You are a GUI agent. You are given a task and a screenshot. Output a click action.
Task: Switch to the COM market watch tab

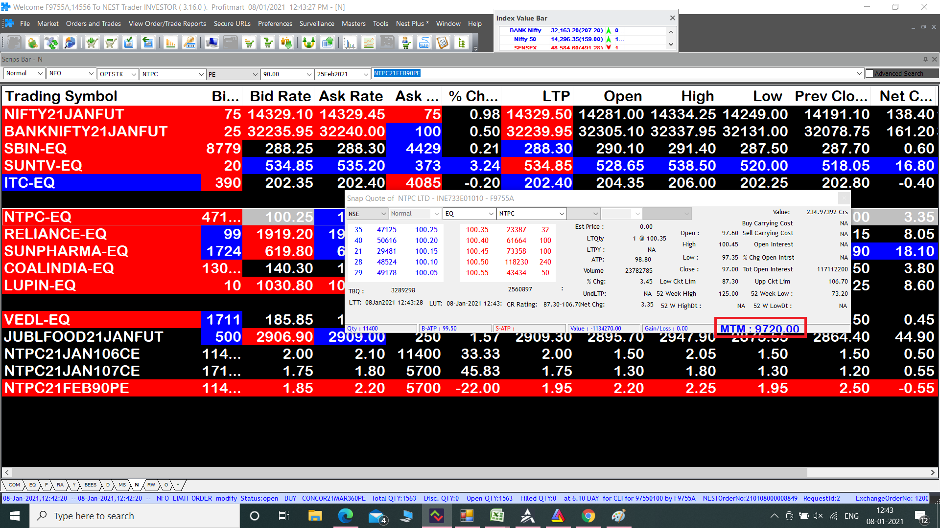[14, 485]
